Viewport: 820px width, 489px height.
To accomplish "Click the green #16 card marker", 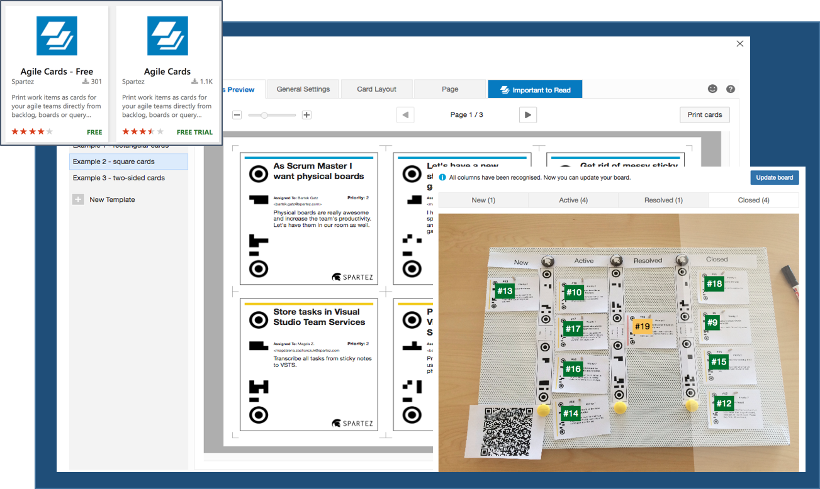I will (573, 369).
